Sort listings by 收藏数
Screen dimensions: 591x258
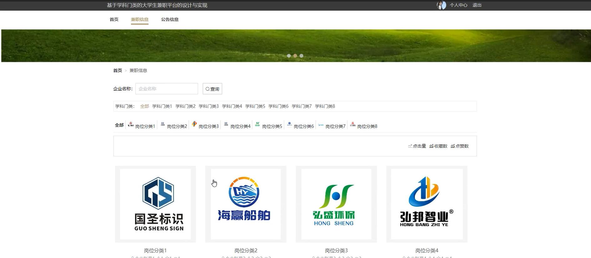438,146
